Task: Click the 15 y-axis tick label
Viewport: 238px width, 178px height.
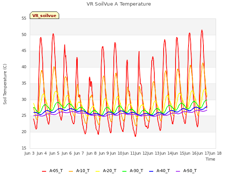Action: [x=24, y=148]
